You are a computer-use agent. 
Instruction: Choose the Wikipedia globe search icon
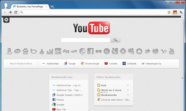coord(155,51)
